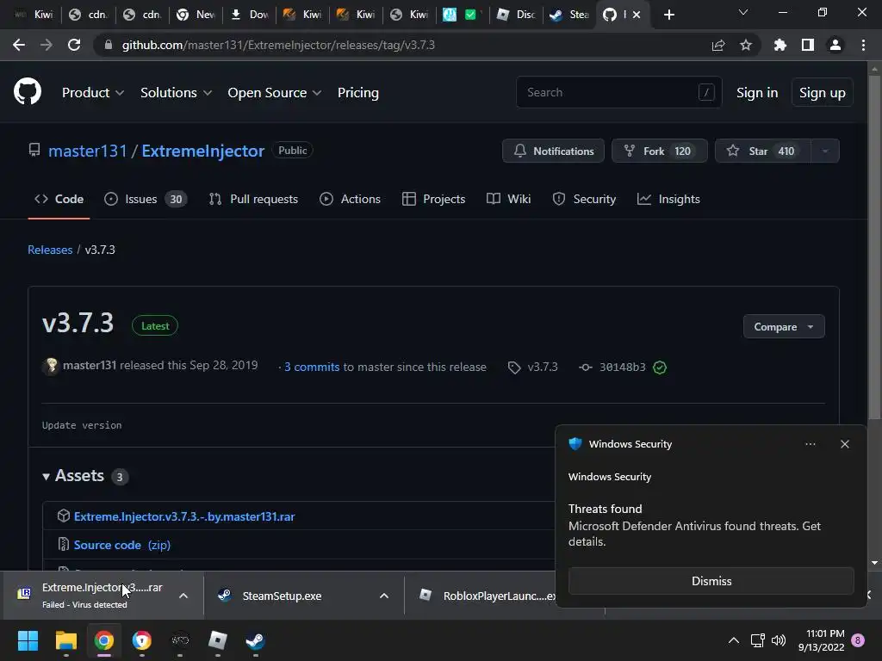Image resolution: width=882 pixels, height=661 pixels.
Task: Star the repository
Action: pos(763,151)
